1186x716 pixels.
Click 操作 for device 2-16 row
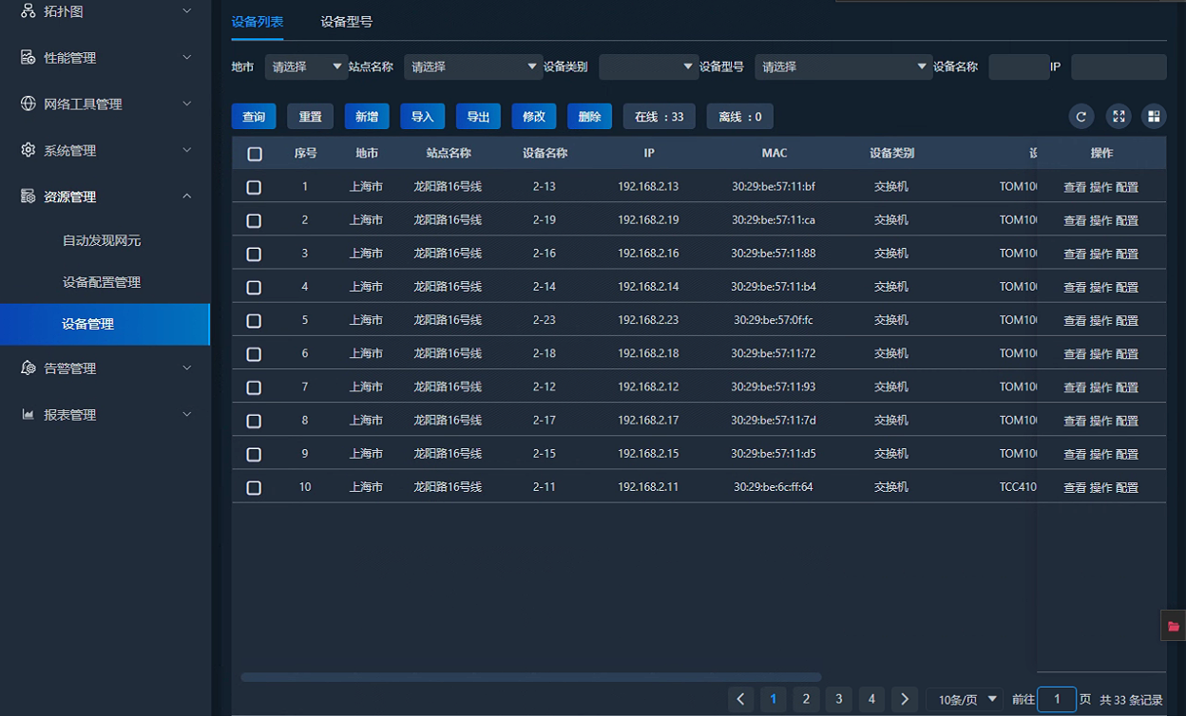(1100, 254)
